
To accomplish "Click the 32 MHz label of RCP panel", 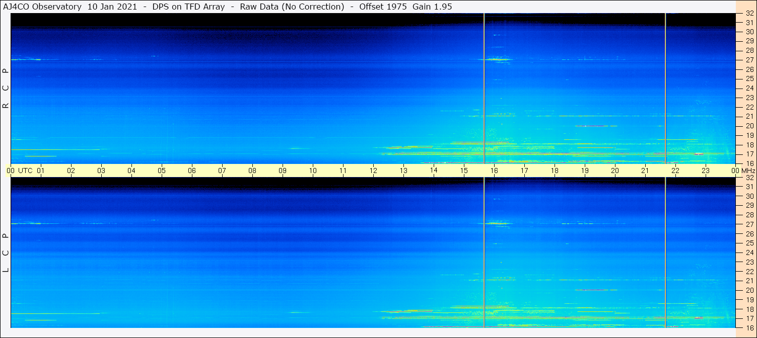I will point(749,14).
